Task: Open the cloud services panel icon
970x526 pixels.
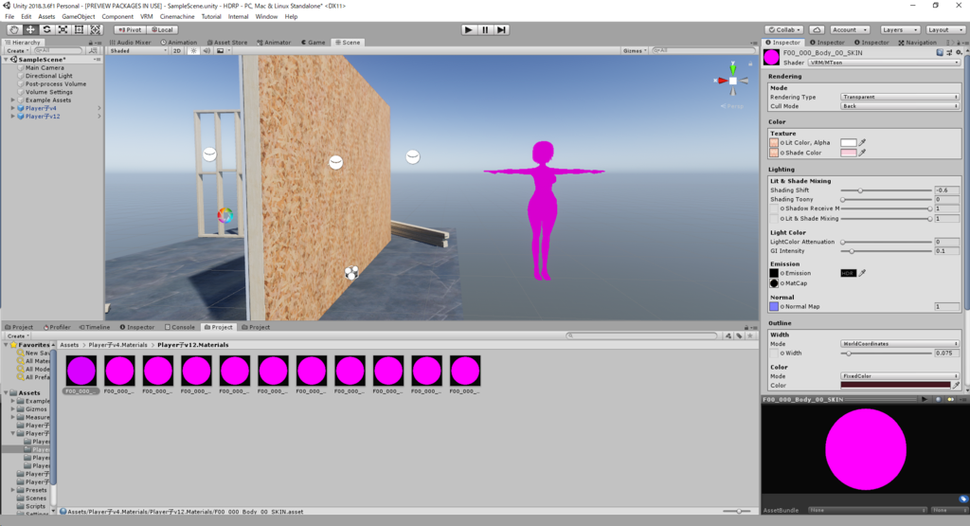Action: click(817, 29)
